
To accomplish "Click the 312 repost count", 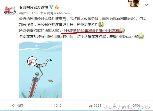I will point(59,105).
